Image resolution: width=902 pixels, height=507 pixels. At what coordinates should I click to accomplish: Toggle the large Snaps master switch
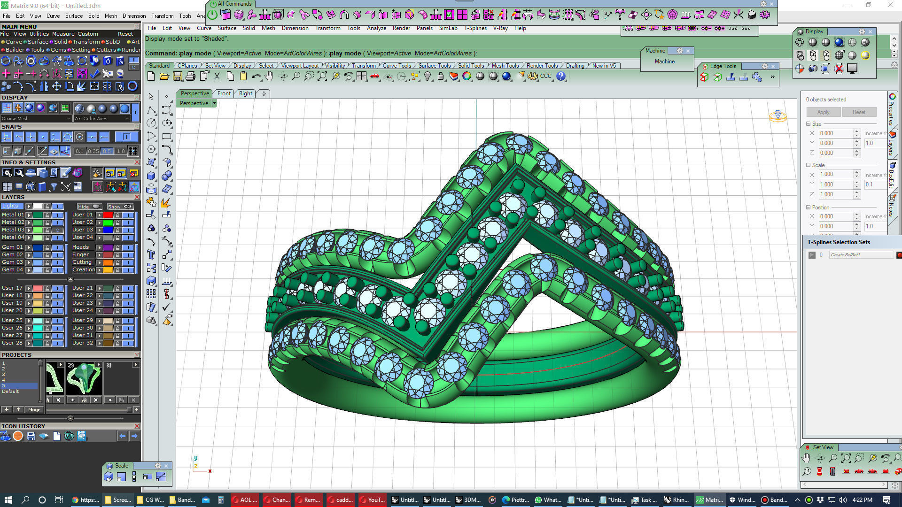click(x=126, y=137)
